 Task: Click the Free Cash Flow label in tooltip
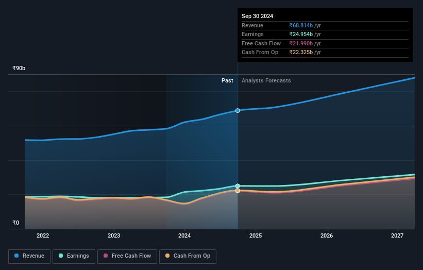tap(261, 43)
